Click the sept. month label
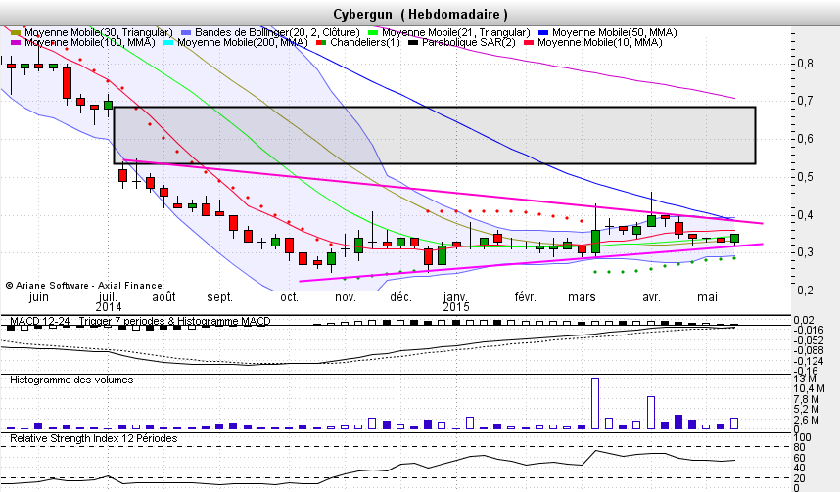This screenshot has height=492, width=840. [x=219, y=297]
